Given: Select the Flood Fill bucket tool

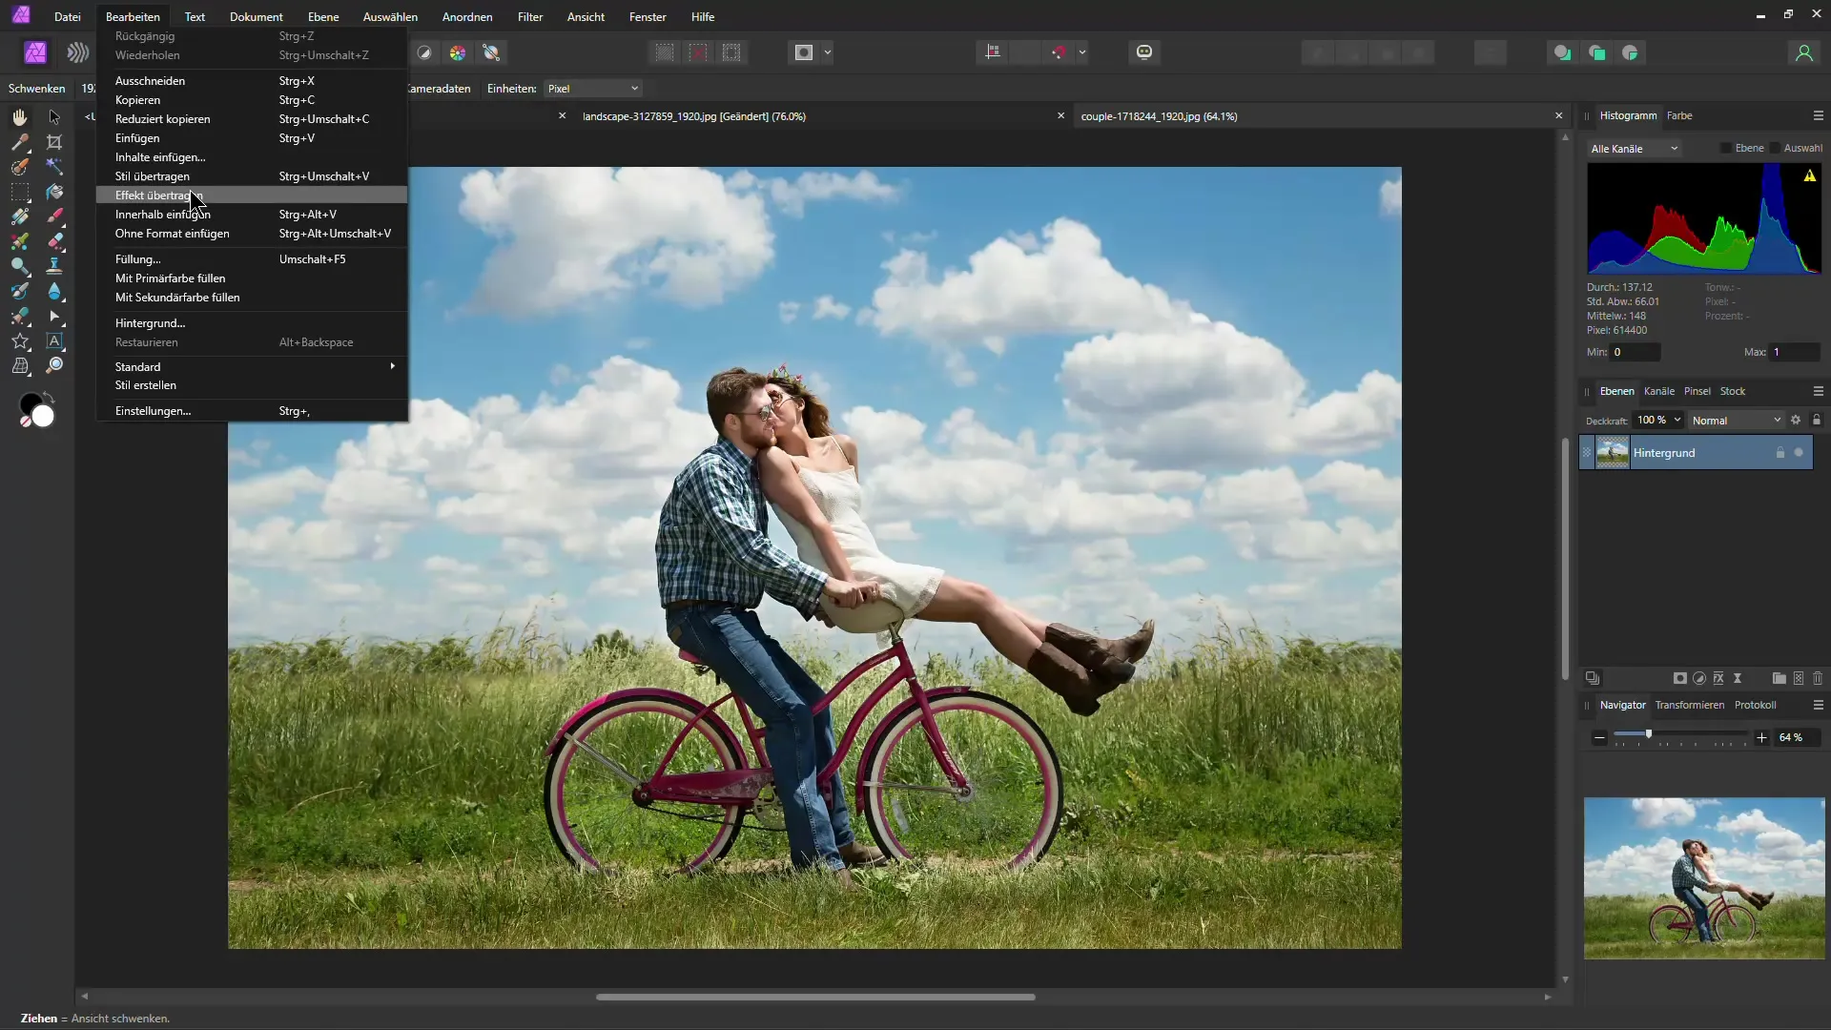Looking at the screenshot, I should pyautogui.click(x=54, y=192).
